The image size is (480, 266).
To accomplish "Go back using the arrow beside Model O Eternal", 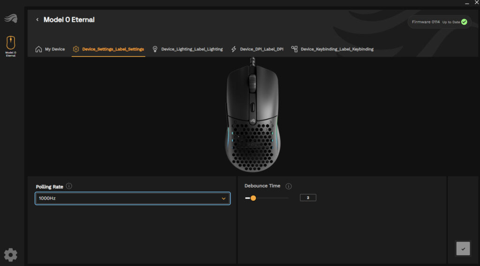I will pos(37,20).
